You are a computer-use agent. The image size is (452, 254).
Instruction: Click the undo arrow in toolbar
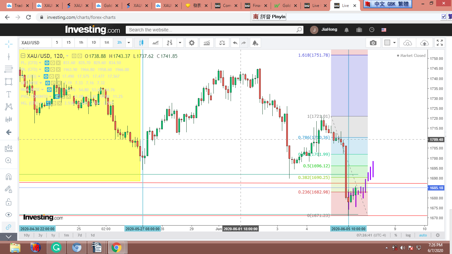coord(235,43)
